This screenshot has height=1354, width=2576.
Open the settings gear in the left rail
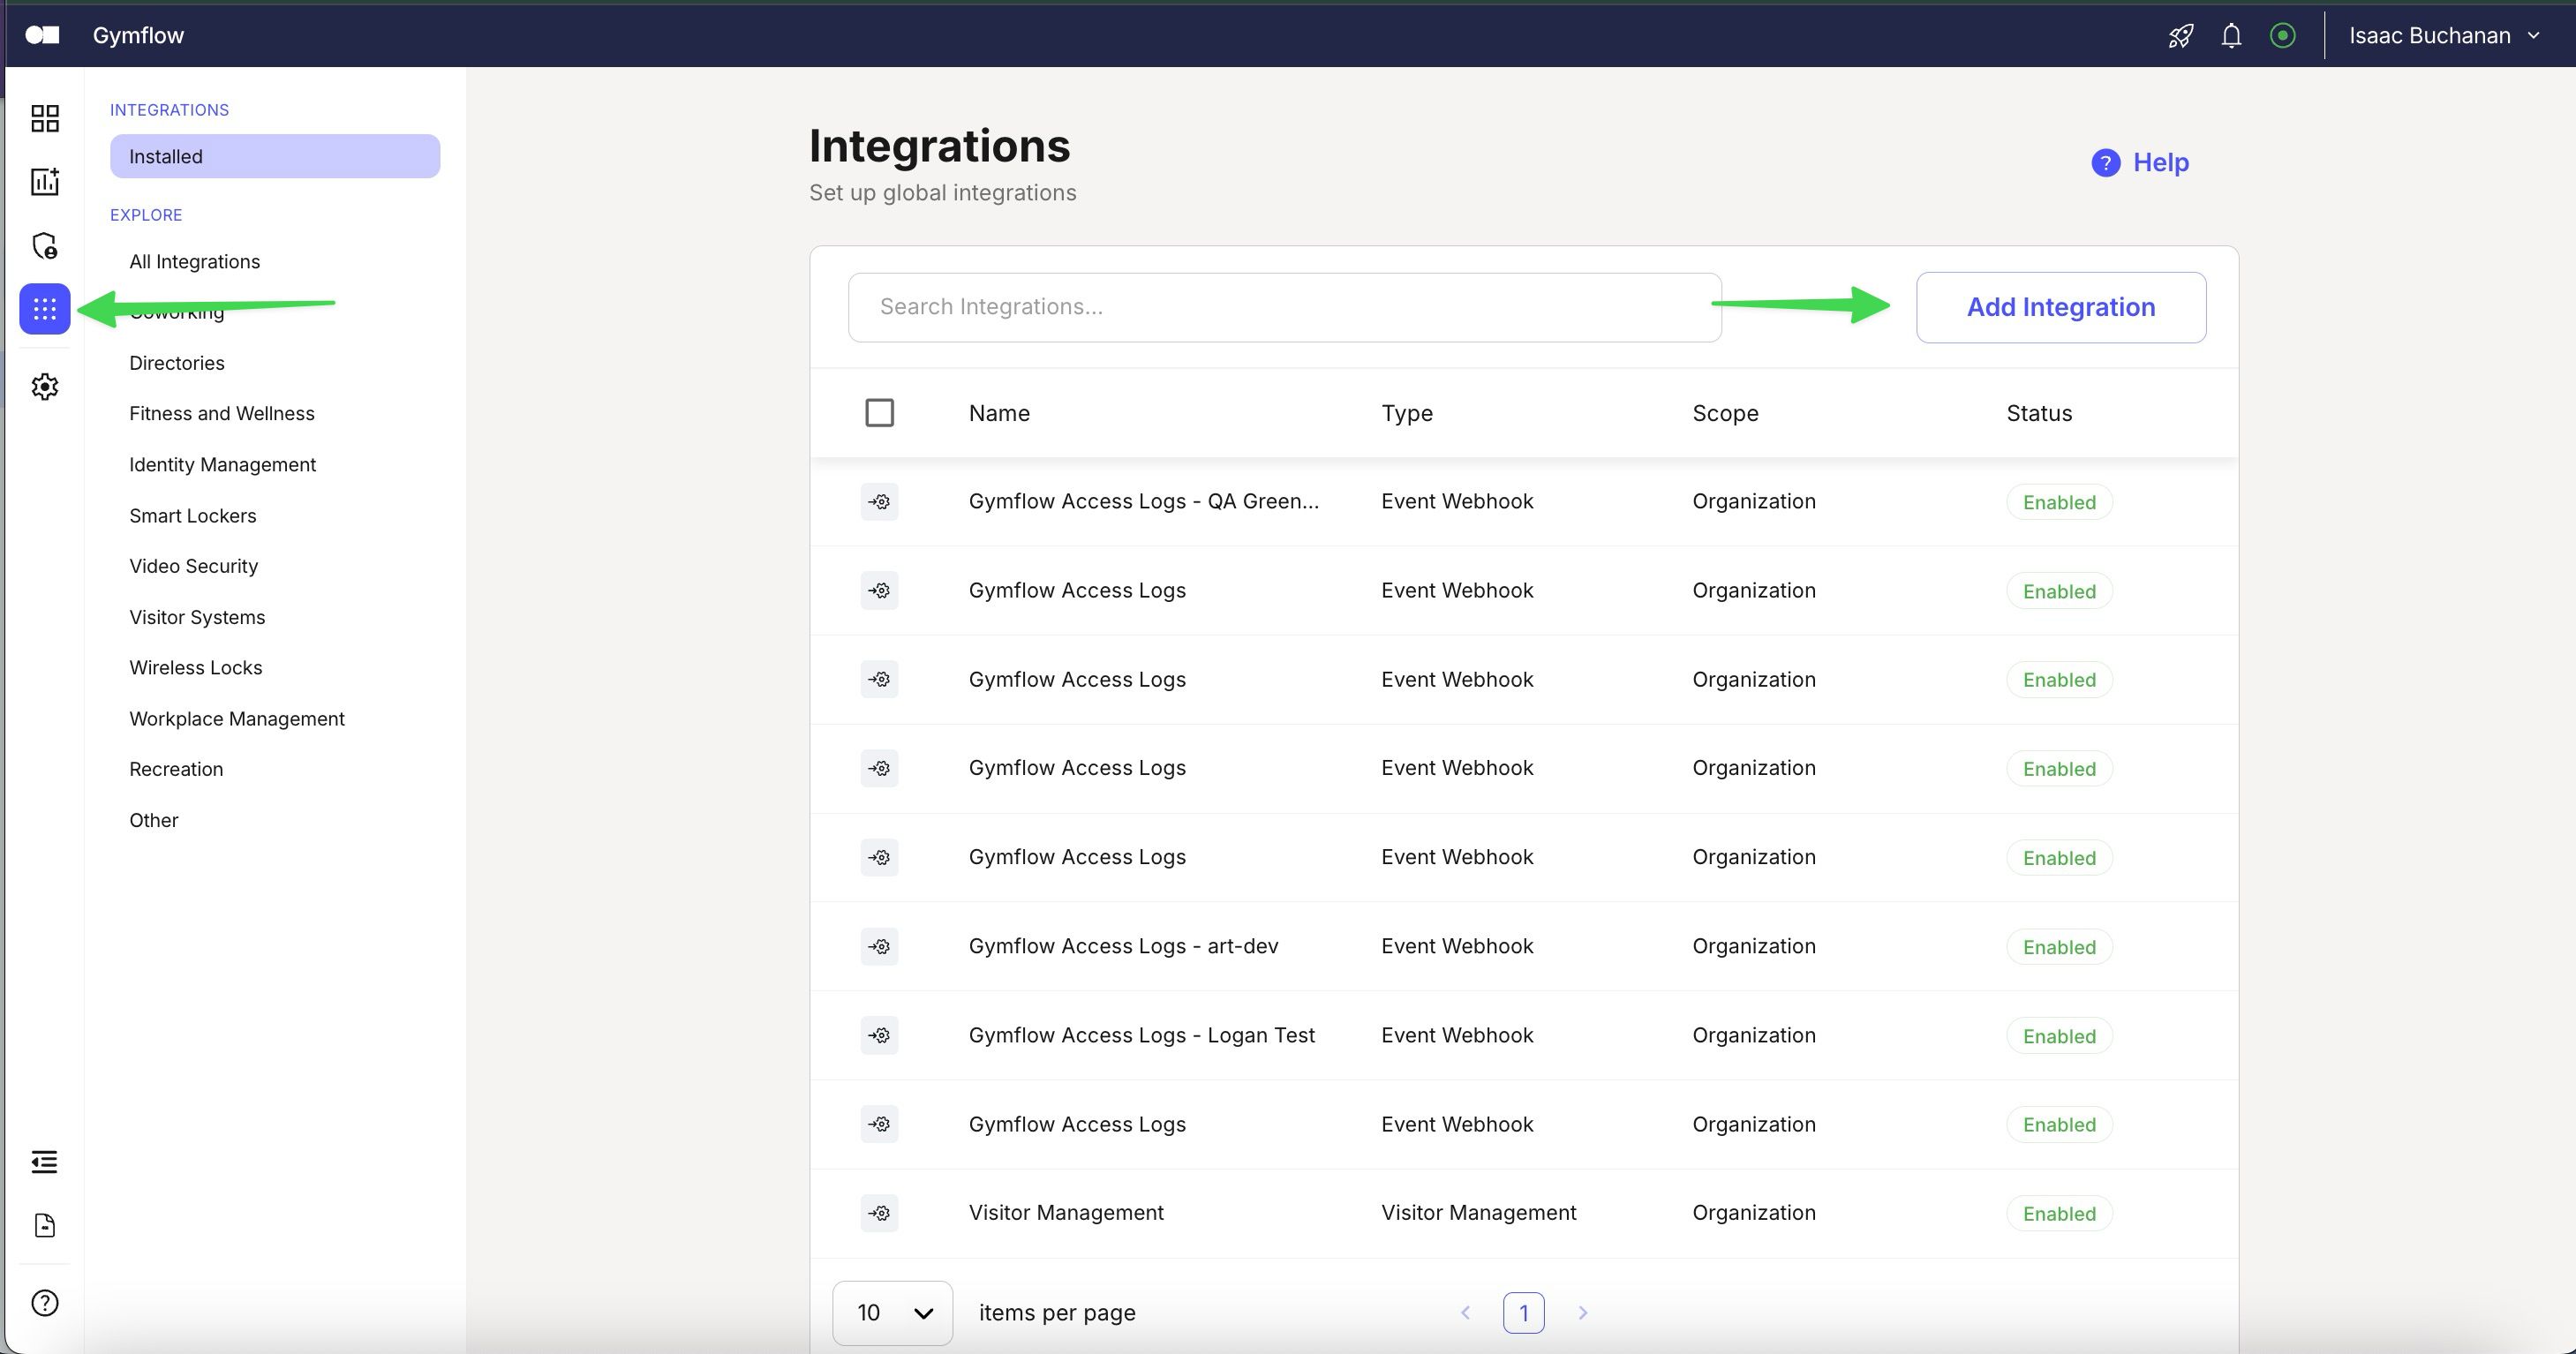tap(45, 387)
